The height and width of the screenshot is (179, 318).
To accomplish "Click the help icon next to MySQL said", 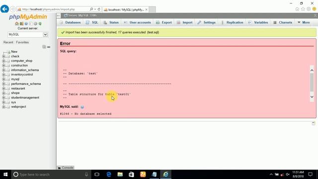I will (82, 107).
